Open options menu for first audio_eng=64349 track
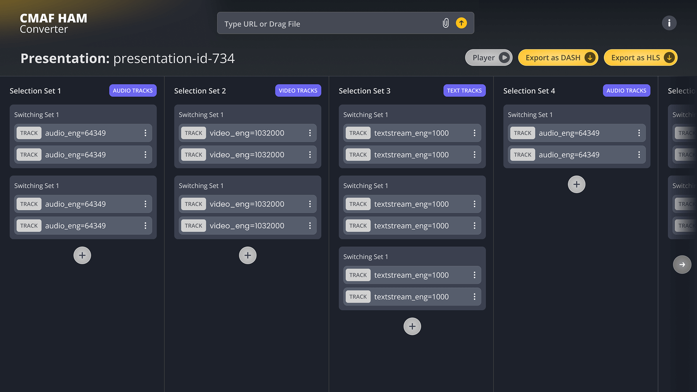Image resolution: width=697 pixels, height=392 pixels. coord(145,133)
